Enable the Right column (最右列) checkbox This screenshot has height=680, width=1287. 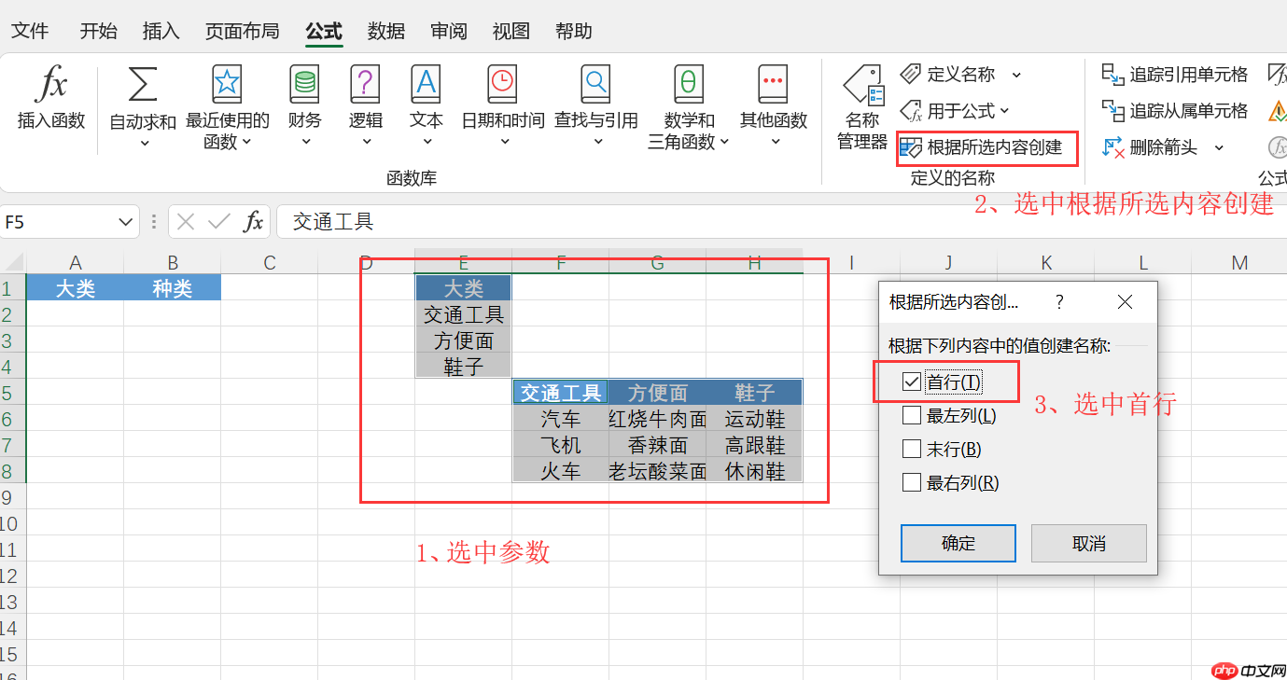[x=912, y=482]
